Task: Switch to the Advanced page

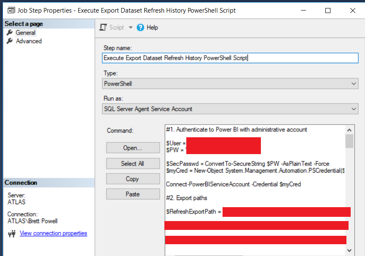Action: (x=29, y=41)
